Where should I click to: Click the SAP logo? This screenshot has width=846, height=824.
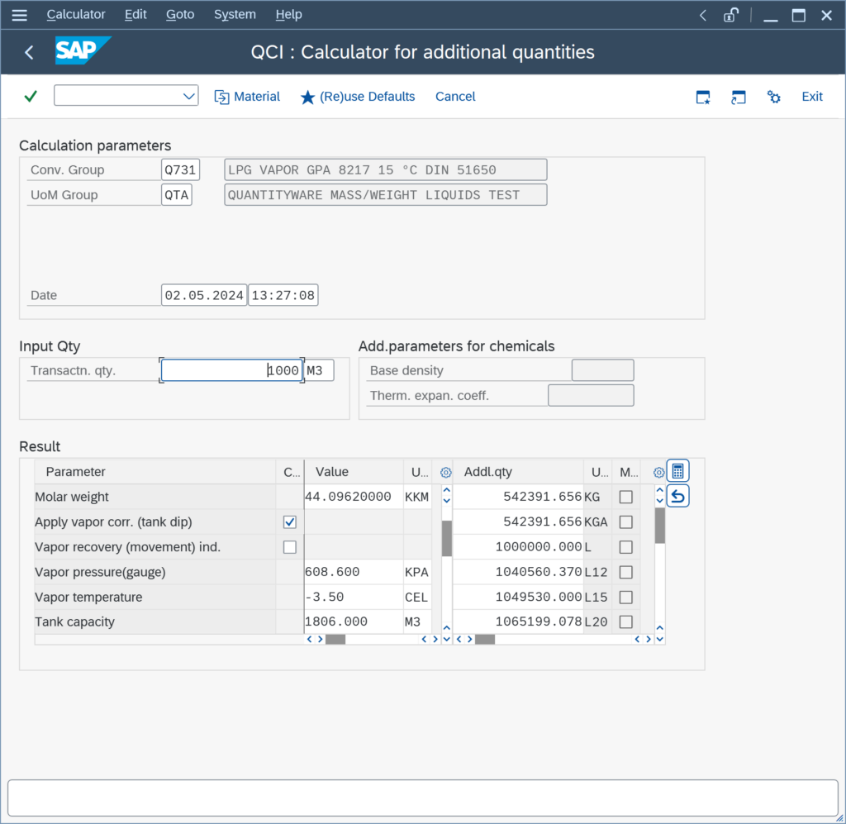coord(83,50)
